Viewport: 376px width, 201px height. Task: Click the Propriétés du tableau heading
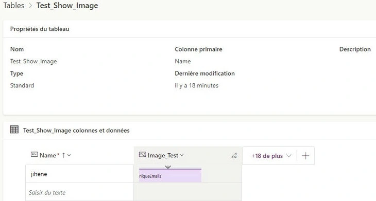[x=40, y=29]
